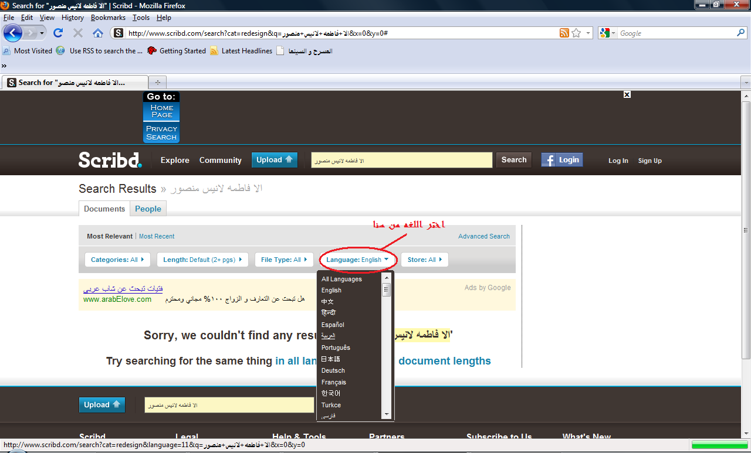
Task: Sort results by Most Recent
Action: pyautogui.click(x=157, y=236)
